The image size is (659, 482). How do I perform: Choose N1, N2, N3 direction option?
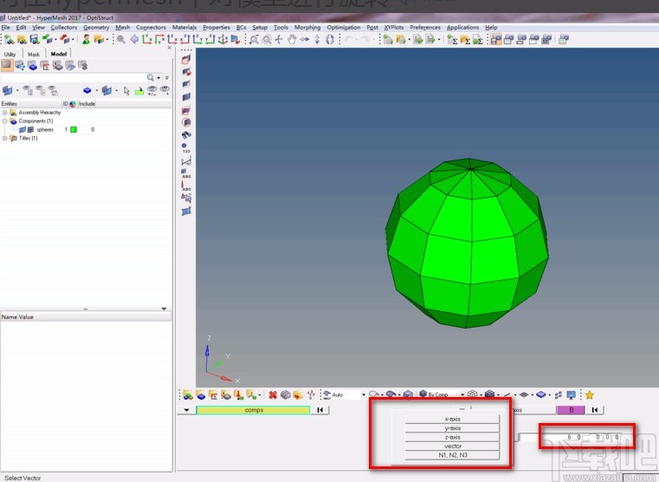(452, 455)
